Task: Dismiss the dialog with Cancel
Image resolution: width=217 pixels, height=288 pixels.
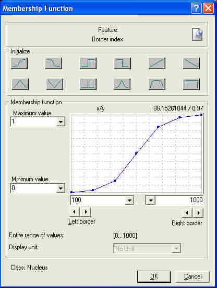Action: (x=192, y=276)
